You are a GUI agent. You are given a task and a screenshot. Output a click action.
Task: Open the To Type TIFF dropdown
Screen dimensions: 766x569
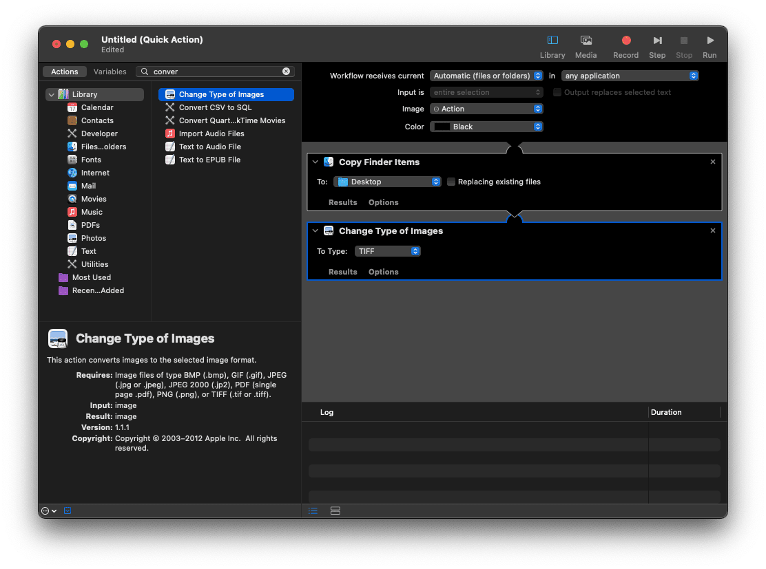(x=387, y=251)
